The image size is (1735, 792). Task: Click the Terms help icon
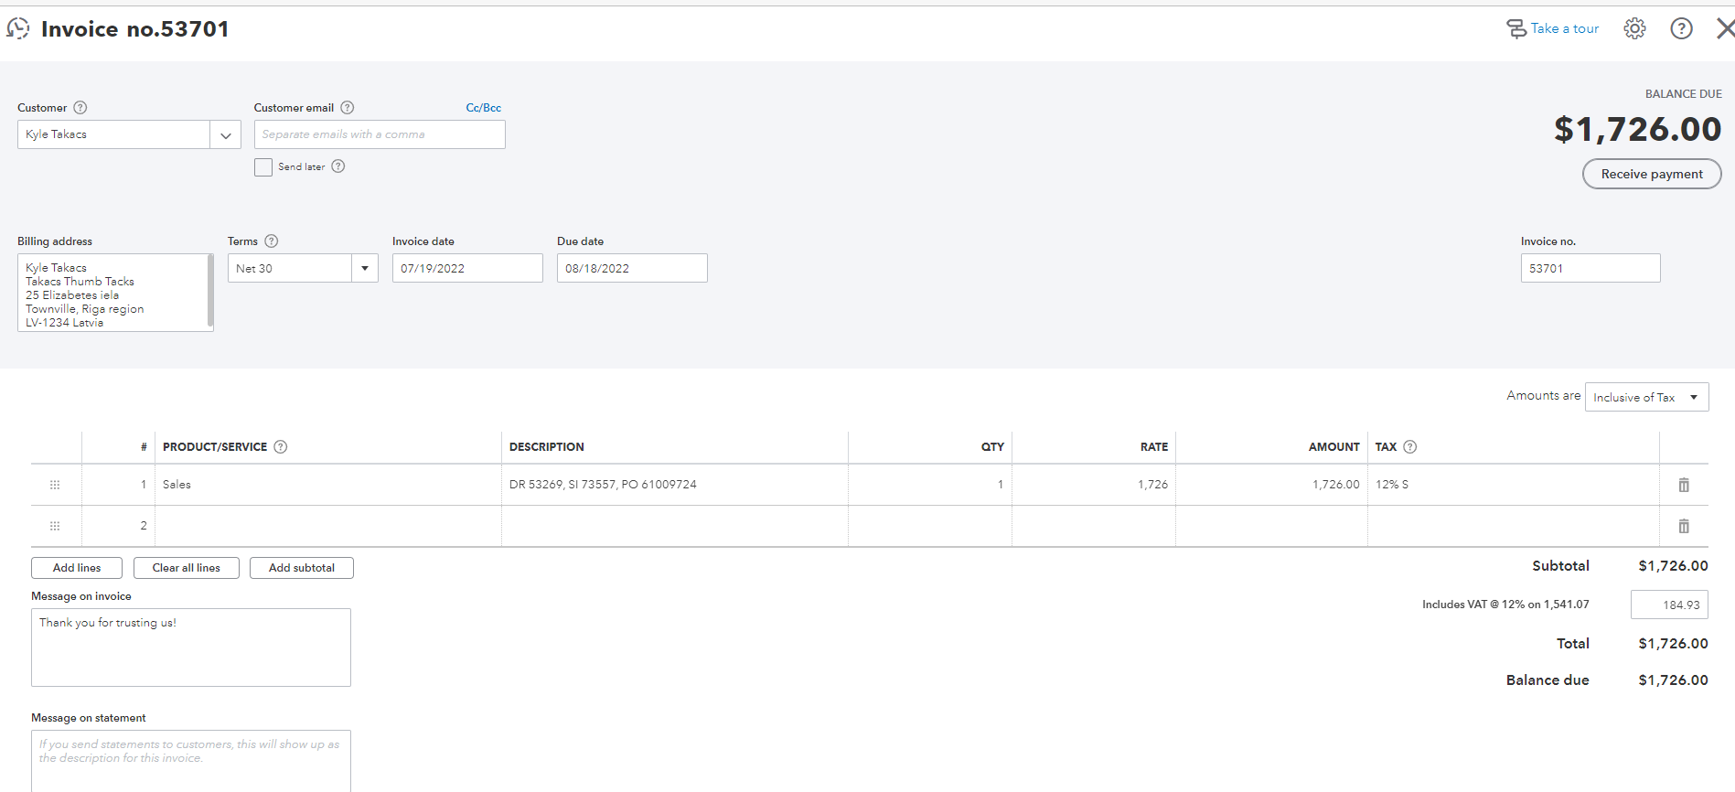click(272, 241)
